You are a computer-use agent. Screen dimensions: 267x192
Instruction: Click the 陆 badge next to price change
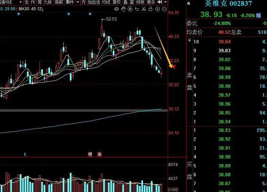[258, 15]
